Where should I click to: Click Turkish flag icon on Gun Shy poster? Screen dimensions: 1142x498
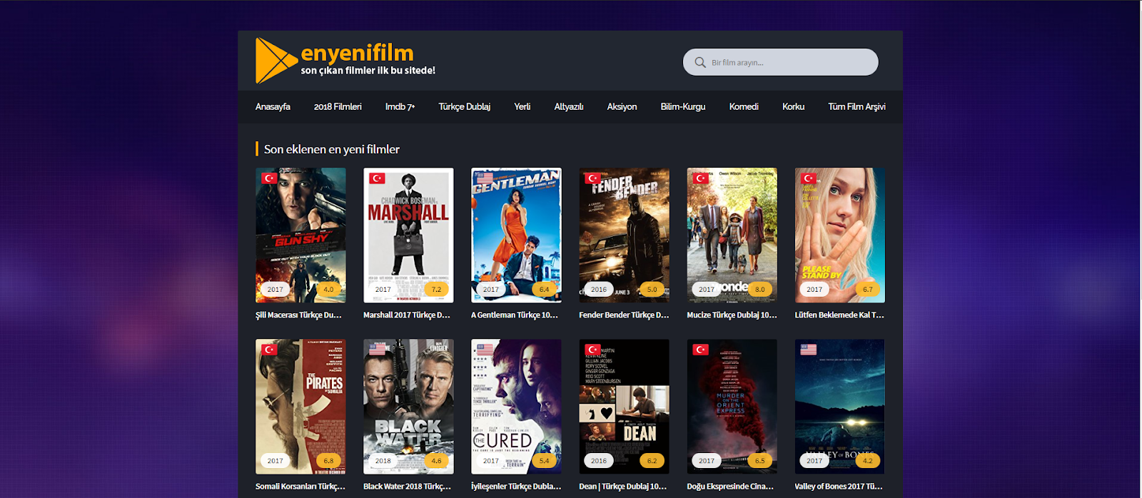point(269,178)
